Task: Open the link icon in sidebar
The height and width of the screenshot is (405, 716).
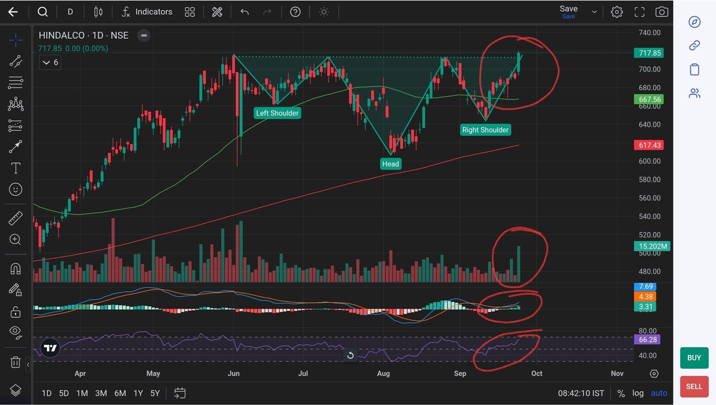Action: pos(695,46)
